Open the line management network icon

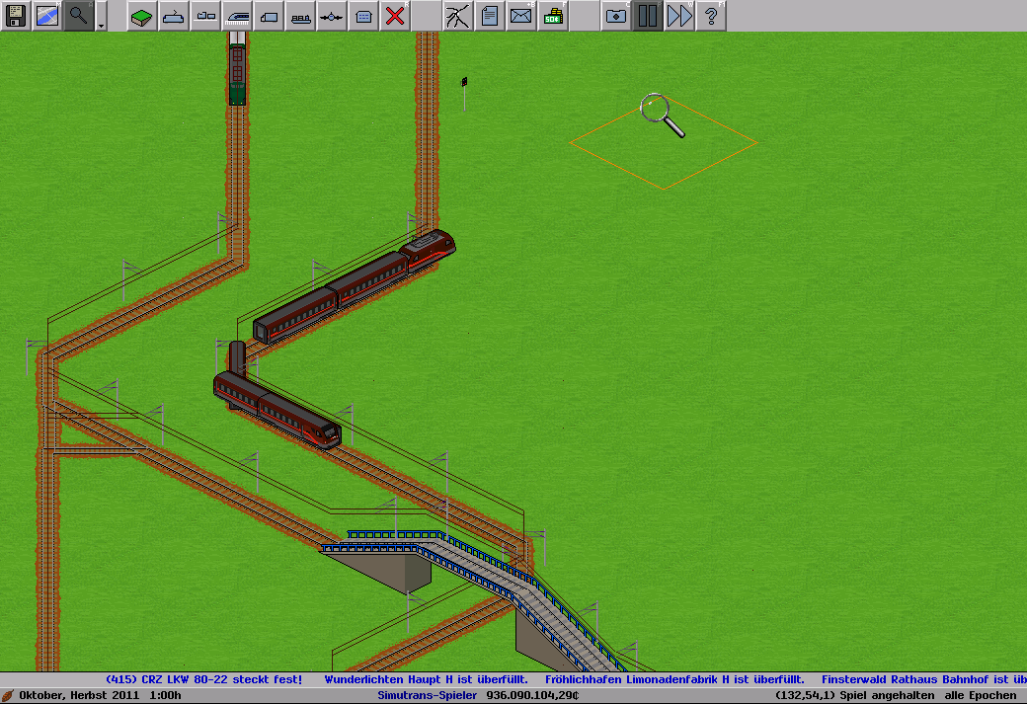tap(457, 16)
